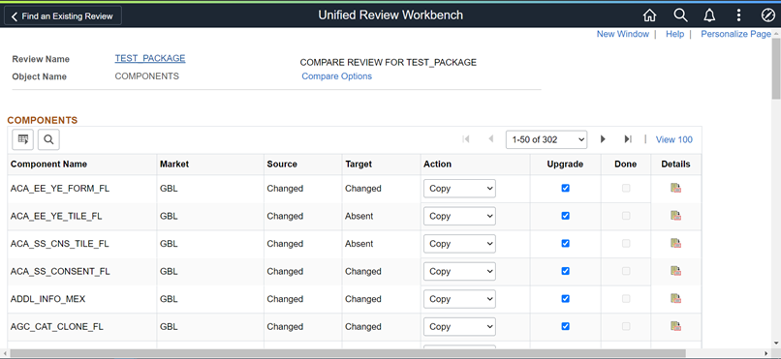Open Details icon for ACA_EE_YE_TILE_FL
Viewport: 781px width, 359px height.
676,216
